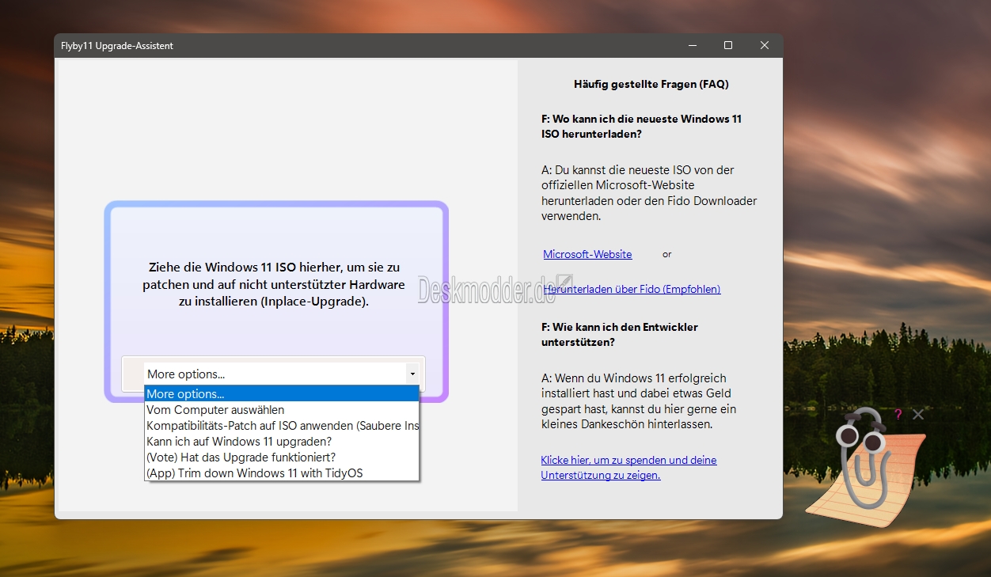991x577 pixels.
Task: Select 'Kompatibilitäts-Patch auf ISO anwenden' option
Action: [281, 426]
